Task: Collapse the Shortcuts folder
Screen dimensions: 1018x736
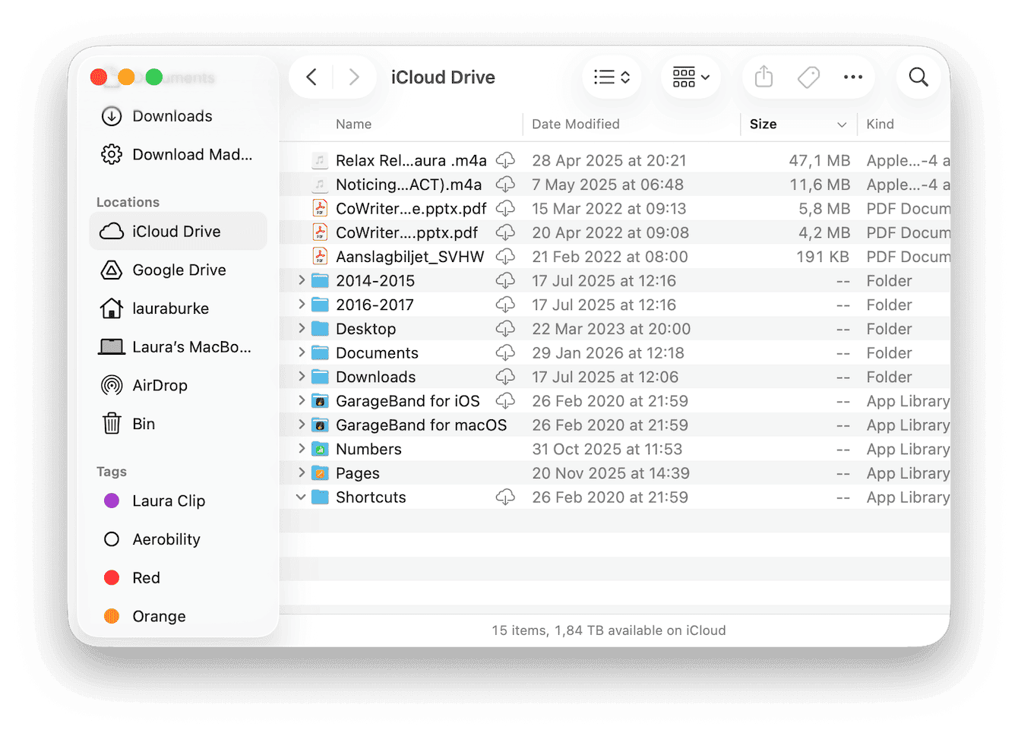Action: 301,497
